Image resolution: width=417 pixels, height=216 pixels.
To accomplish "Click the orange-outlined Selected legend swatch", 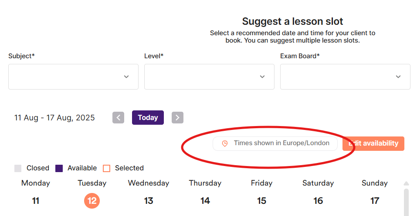I will tap(107, 168).
